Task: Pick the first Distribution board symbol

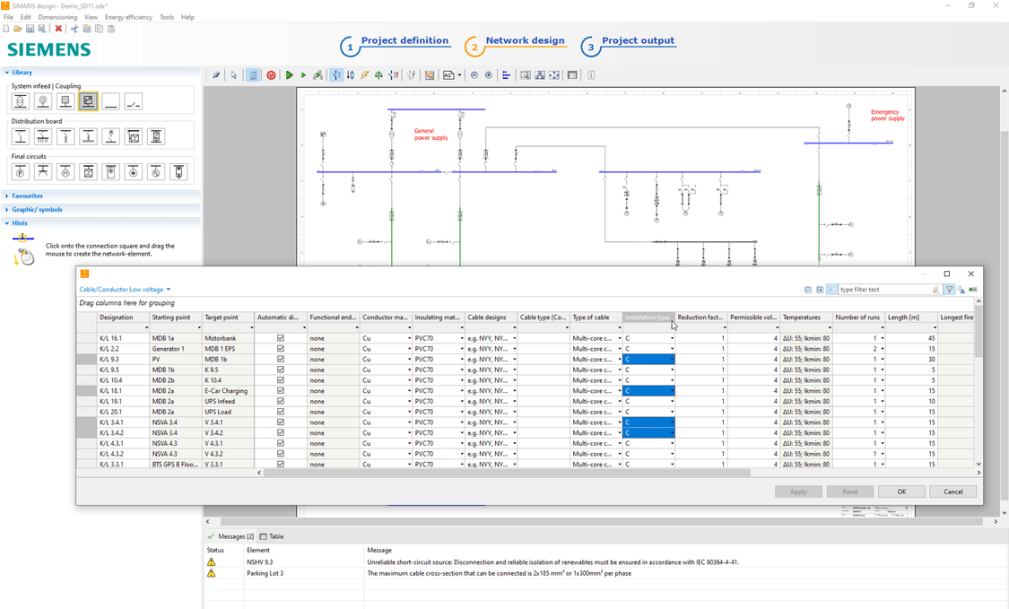Action: click(x=20, y=135)
